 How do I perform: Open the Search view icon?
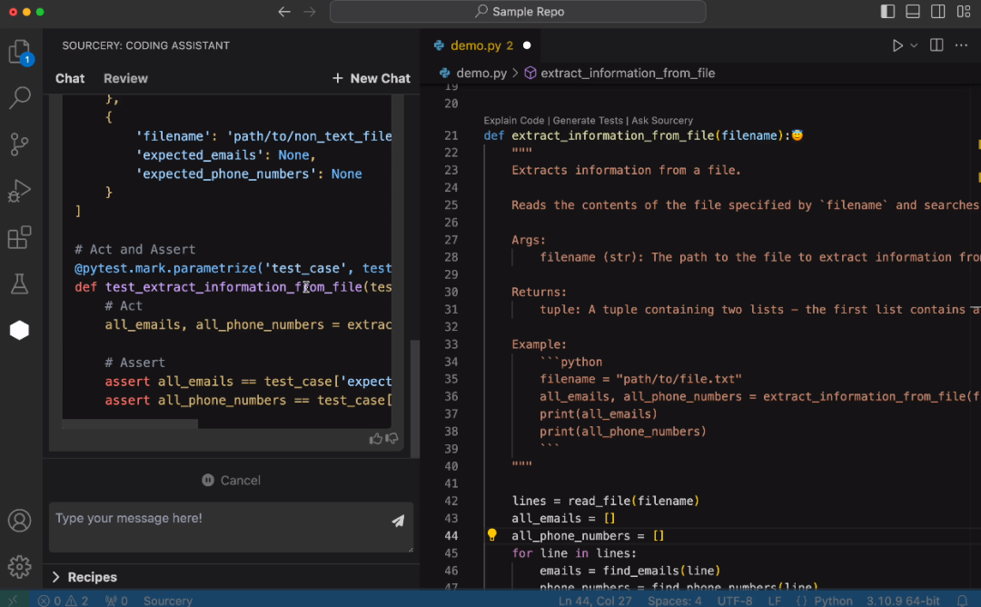(x=19, y=98)
